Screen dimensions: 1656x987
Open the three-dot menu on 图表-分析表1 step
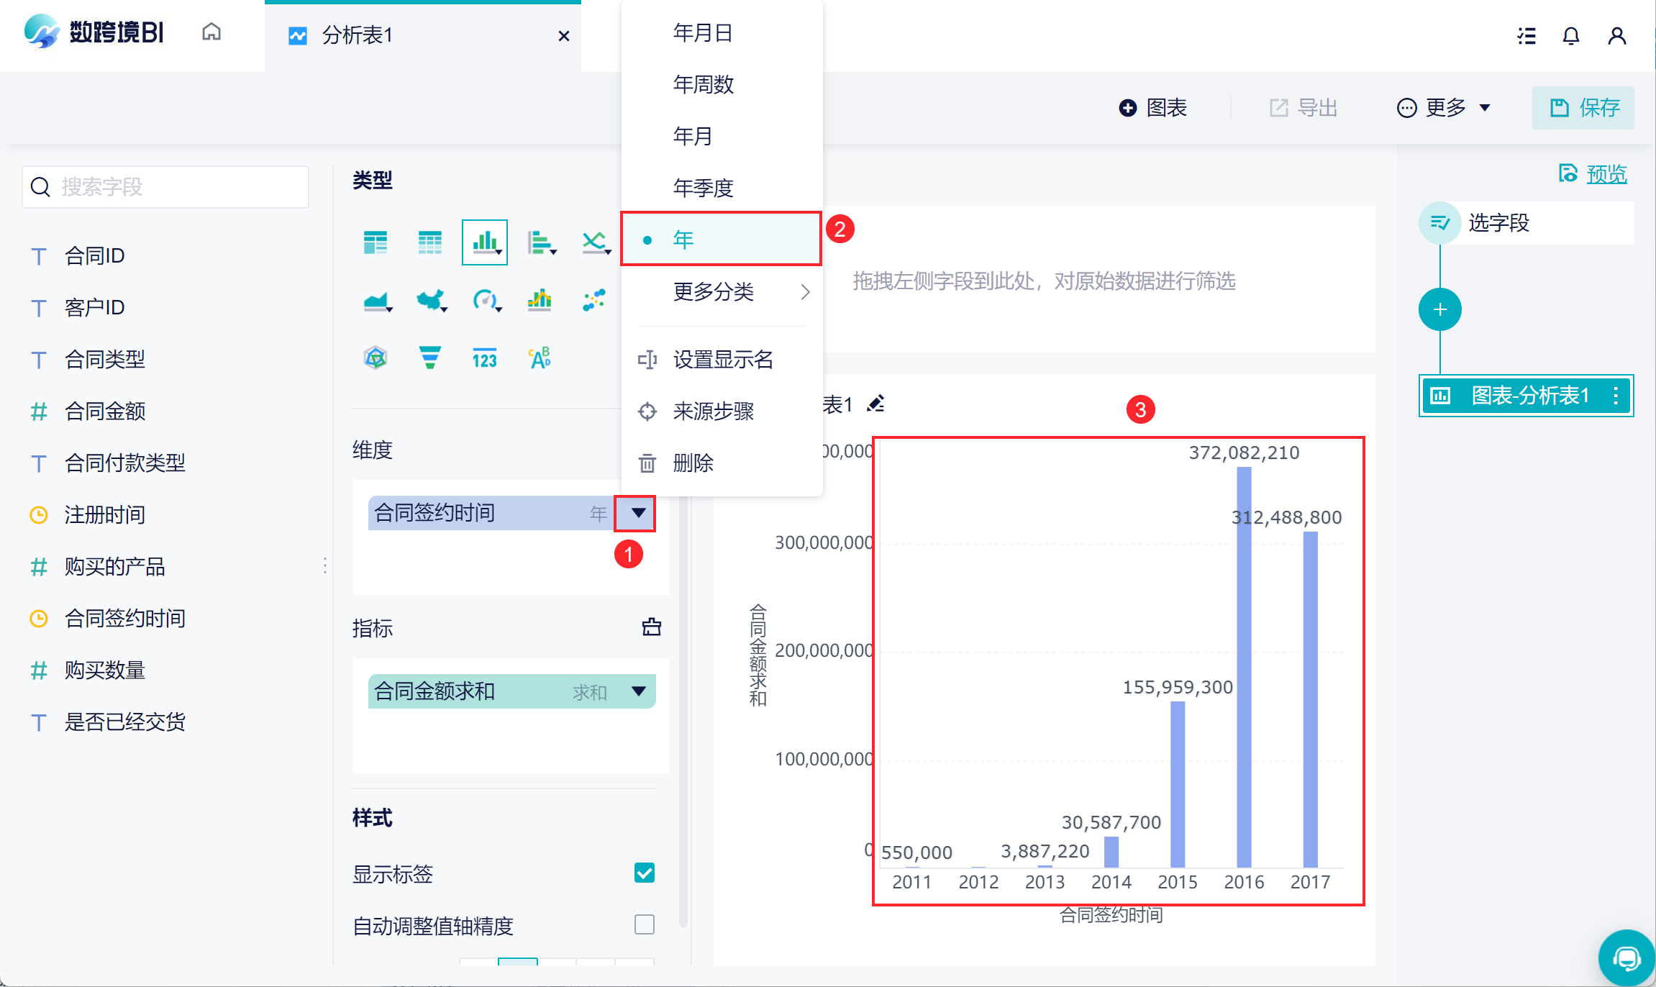click(x=1616, y=396)
